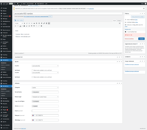Collapse the Atributos panel
This screenshot has width=147, height=130.
(121, 83)
